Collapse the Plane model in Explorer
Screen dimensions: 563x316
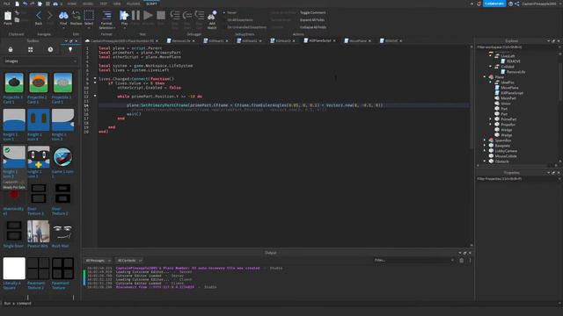click(485, 77)
